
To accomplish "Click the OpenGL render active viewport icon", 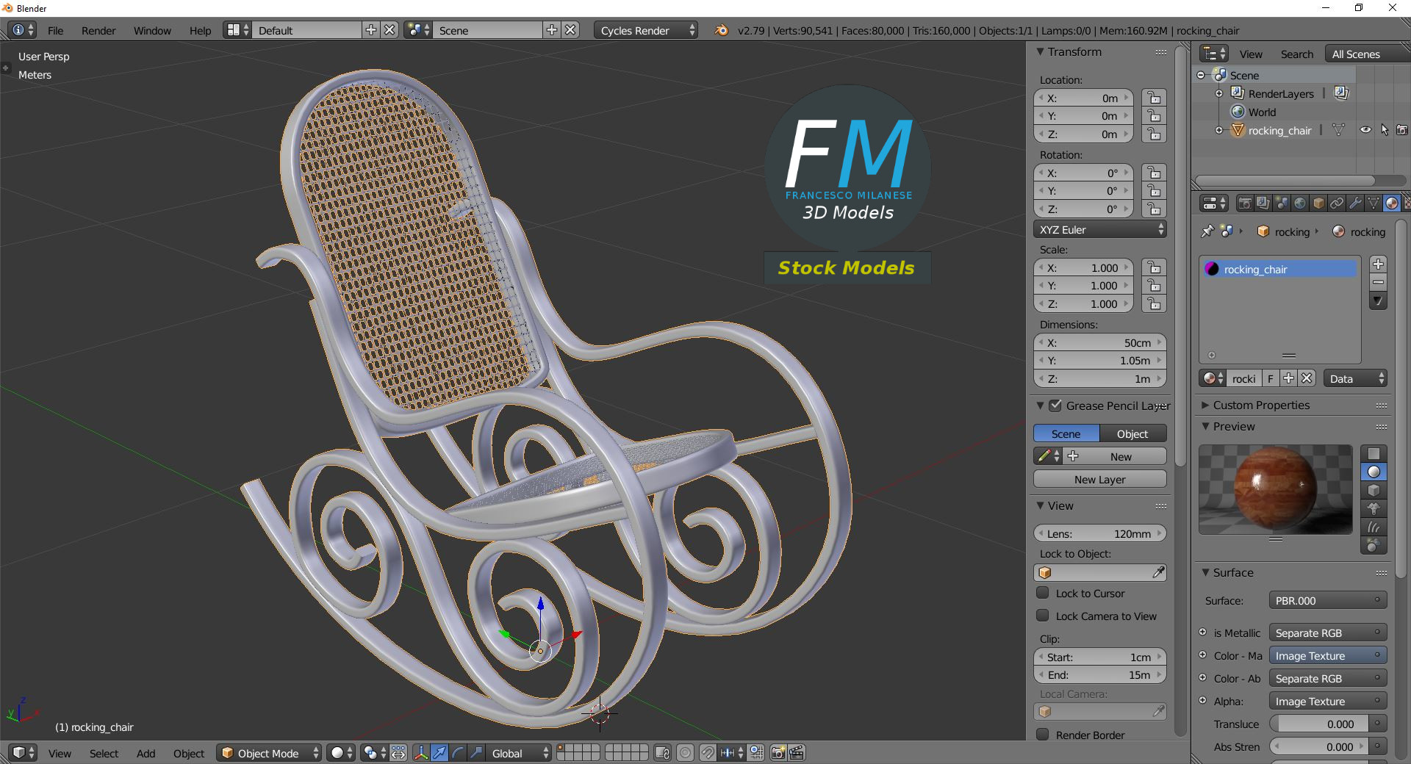I will [778, 753].
